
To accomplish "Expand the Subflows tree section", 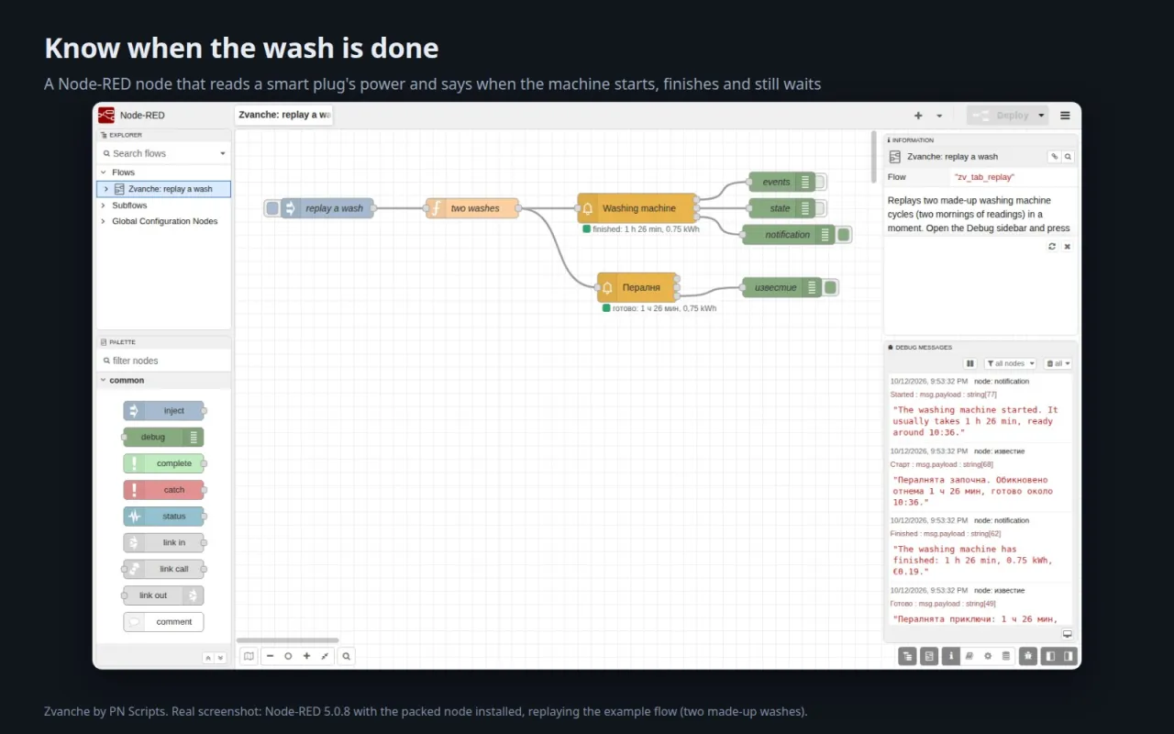I will pos(104,206).
